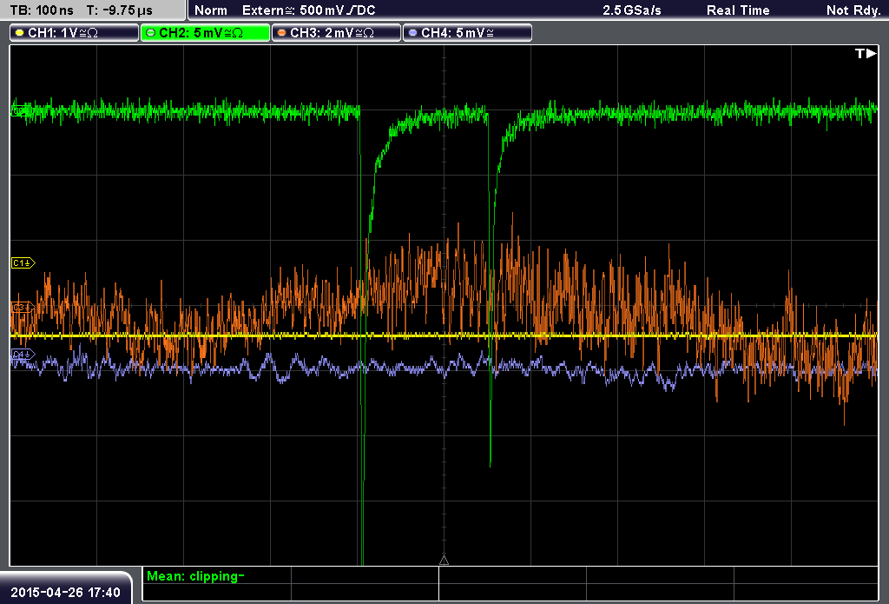Click the TB: 100 ns timebase readout
This screenshot has height=604, width=889.
(x=42, y=10)
